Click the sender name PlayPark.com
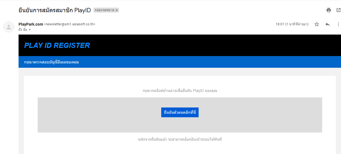This screenshot has width=341, height=154. click(31, 24)
